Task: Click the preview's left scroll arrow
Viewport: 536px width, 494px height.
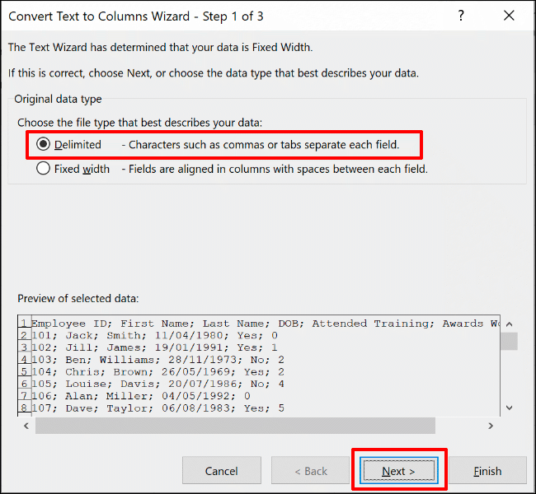Action: point(26,426)
